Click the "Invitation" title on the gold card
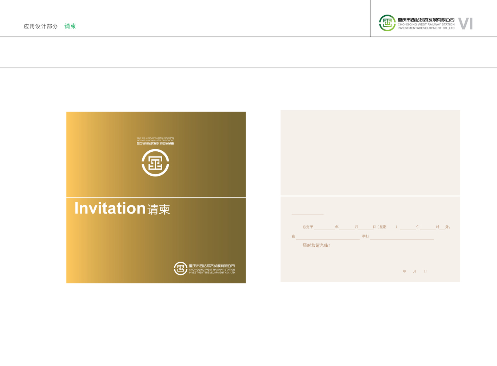This screenshot has width=497, height=366. (110, 208)
